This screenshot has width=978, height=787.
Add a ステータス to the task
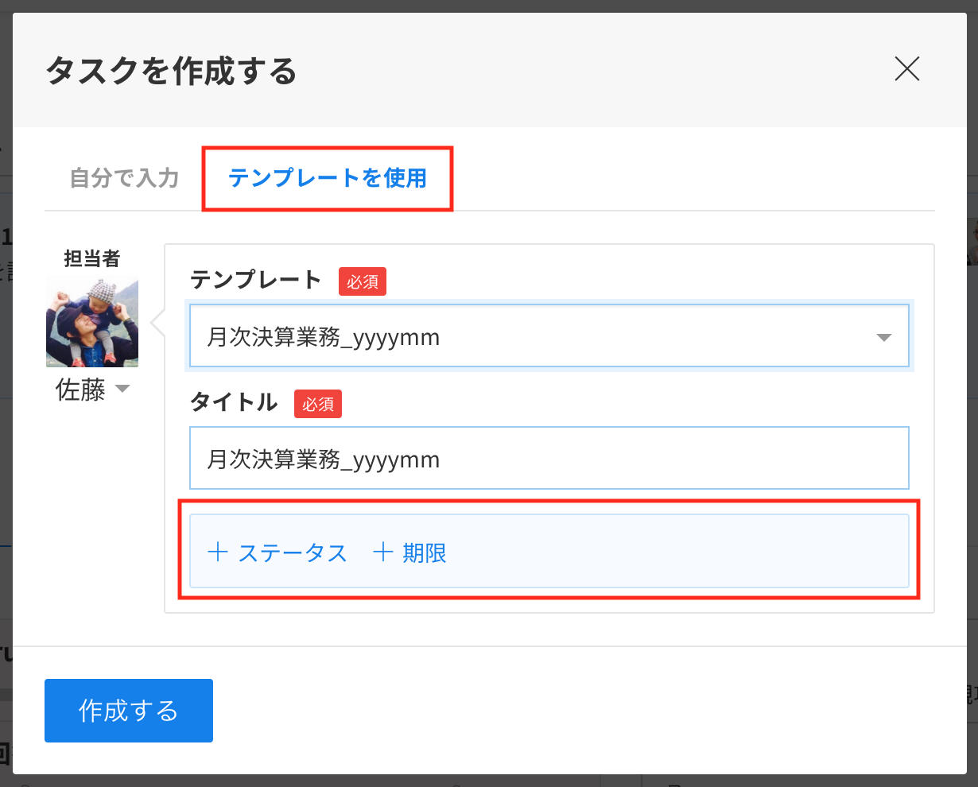[x=277, y=552]
